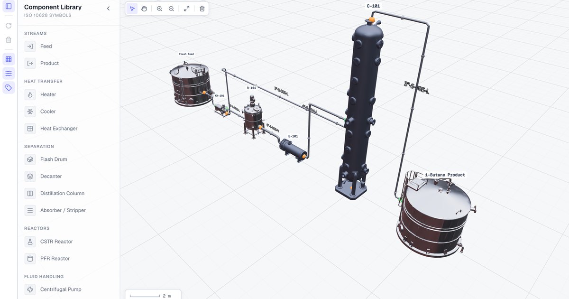Select the 'PFR Reactor' library label
The width and height of the screenshot is (569, 299).
[55, 259]
